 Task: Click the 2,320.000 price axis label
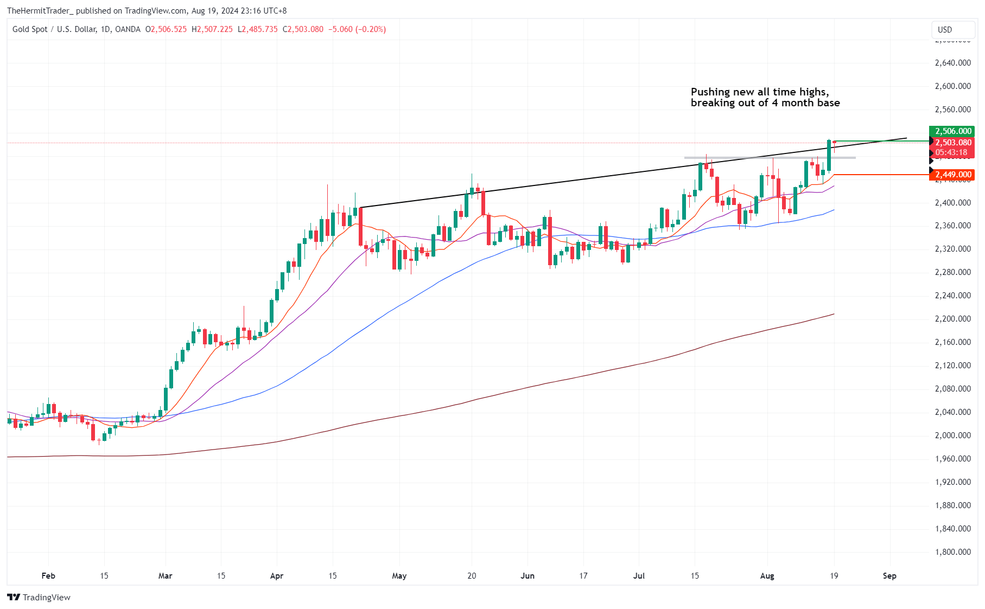(x=953, y=249)
